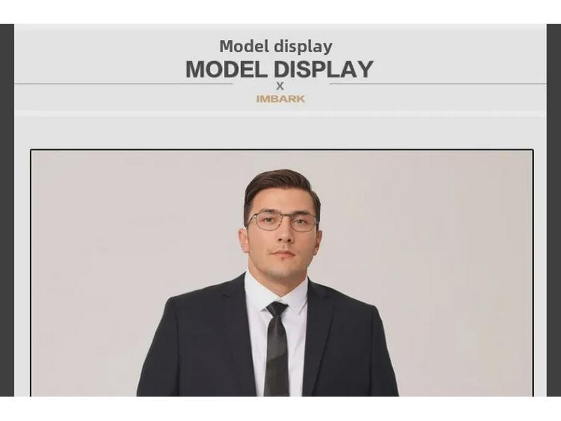Select the eyeglasses worn by the model
This screenshot has height=421, width=561.
pyautogui.click(x=282, y=221)
